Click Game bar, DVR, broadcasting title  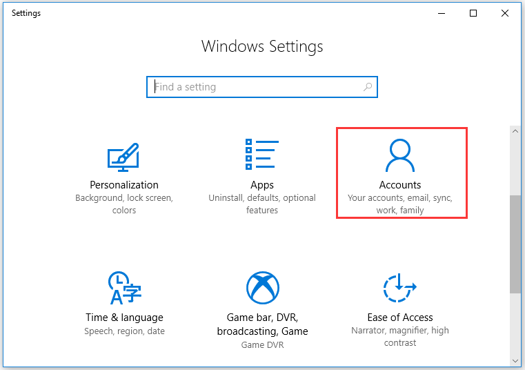pos(262,324)
